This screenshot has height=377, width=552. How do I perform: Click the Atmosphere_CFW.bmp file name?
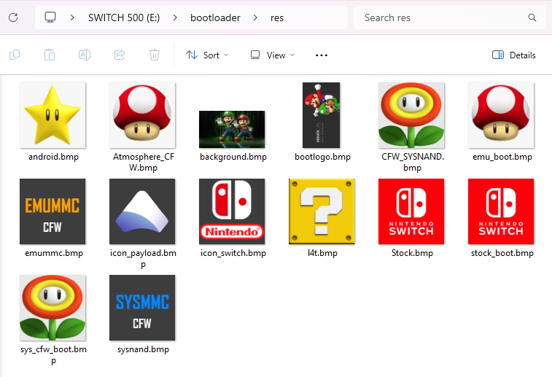pyautogui.click(x=143, y=162)
